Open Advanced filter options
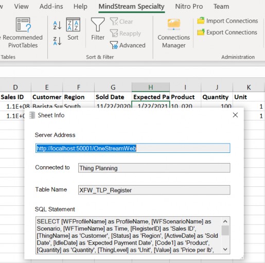This screenshot has width=265, height=263. coord(128,45)
